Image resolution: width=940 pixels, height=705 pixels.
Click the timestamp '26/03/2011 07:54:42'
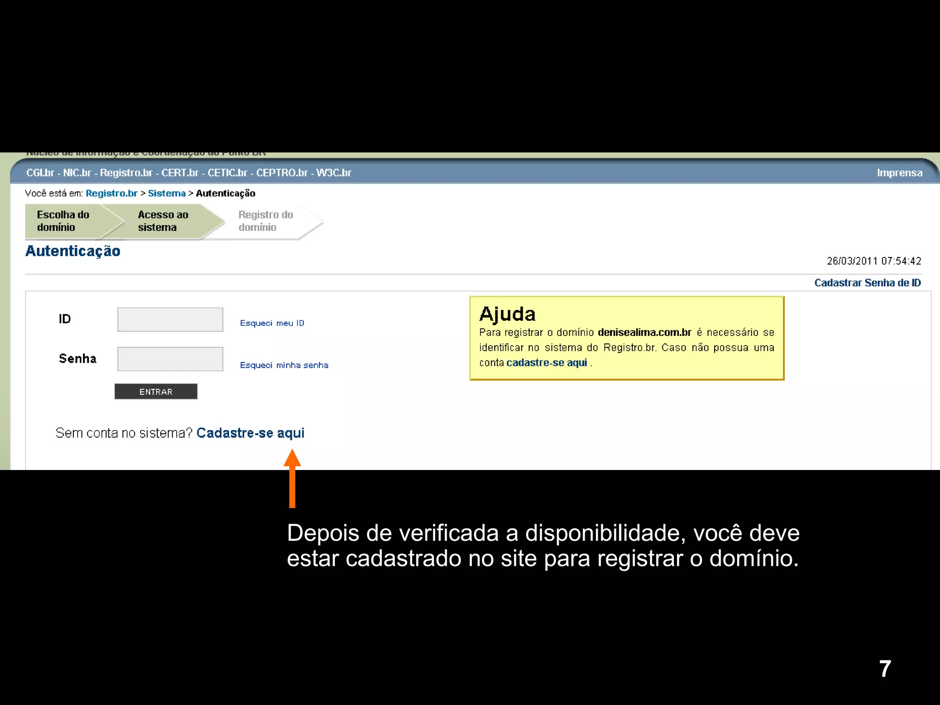pos(874,261)
